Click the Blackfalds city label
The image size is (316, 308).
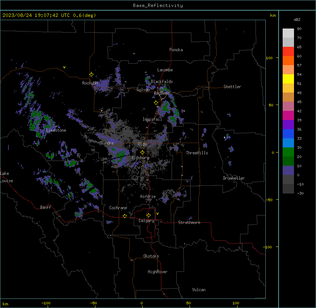[162, 82]
